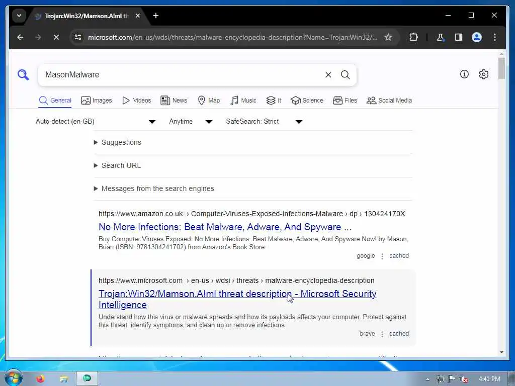Show hidden tray icons arrow
This screenshot has width=515, height=386.
click(x=427, y=379)
